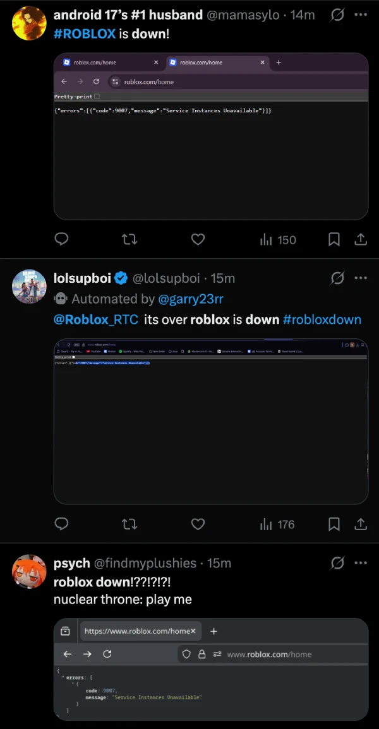The image size is (379, 729).
Task: View analytics showing 176 views
Action: (277, 524)
